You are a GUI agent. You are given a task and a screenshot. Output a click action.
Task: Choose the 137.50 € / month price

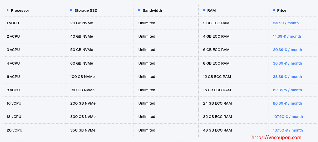coord(288,130)
